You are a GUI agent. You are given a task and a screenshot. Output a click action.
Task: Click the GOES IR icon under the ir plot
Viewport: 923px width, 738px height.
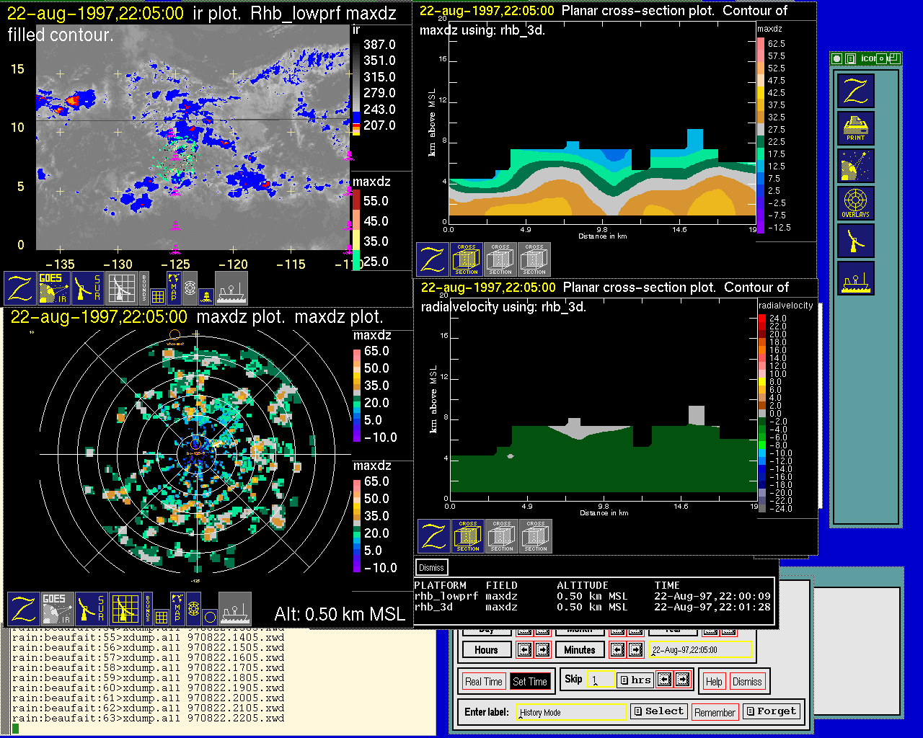pos(54,288)
